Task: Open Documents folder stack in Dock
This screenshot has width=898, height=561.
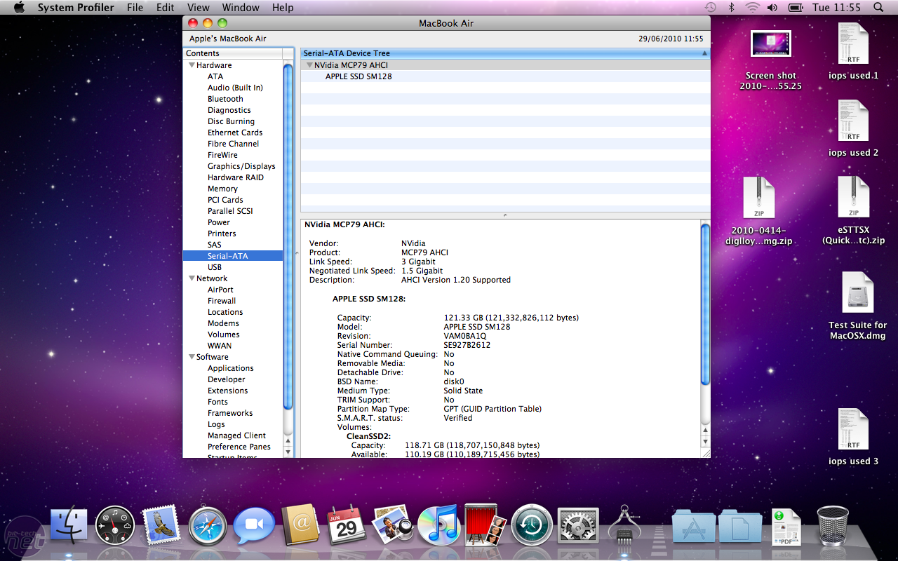Action: pos(739,526)
